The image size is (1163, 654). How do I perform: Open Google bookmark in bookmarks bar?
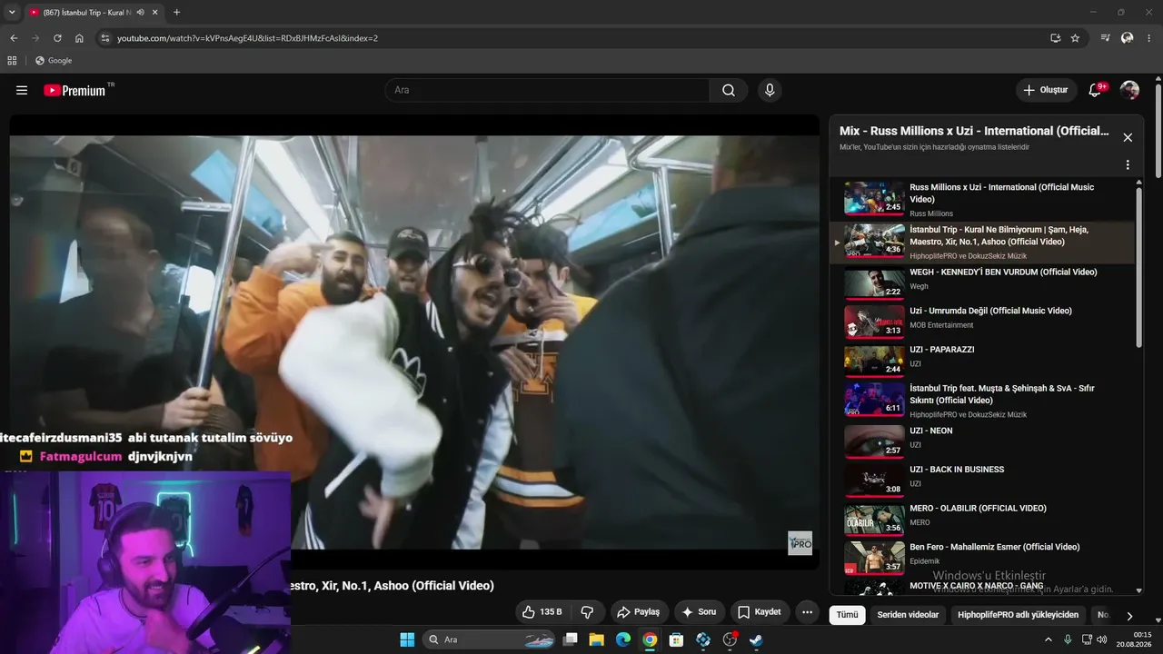(54, 61)
